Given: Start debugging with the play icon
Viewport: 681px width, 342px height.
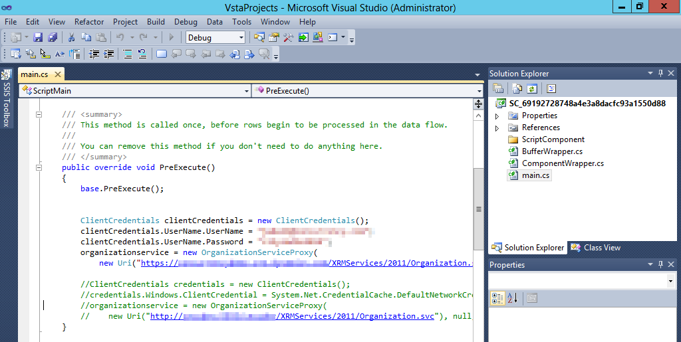Looking at the screenshot, I should coord(171,38).
